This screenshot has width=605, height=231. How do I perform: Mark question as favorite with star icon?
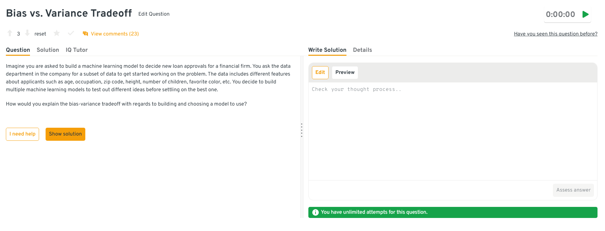click(x=57, y=33)
